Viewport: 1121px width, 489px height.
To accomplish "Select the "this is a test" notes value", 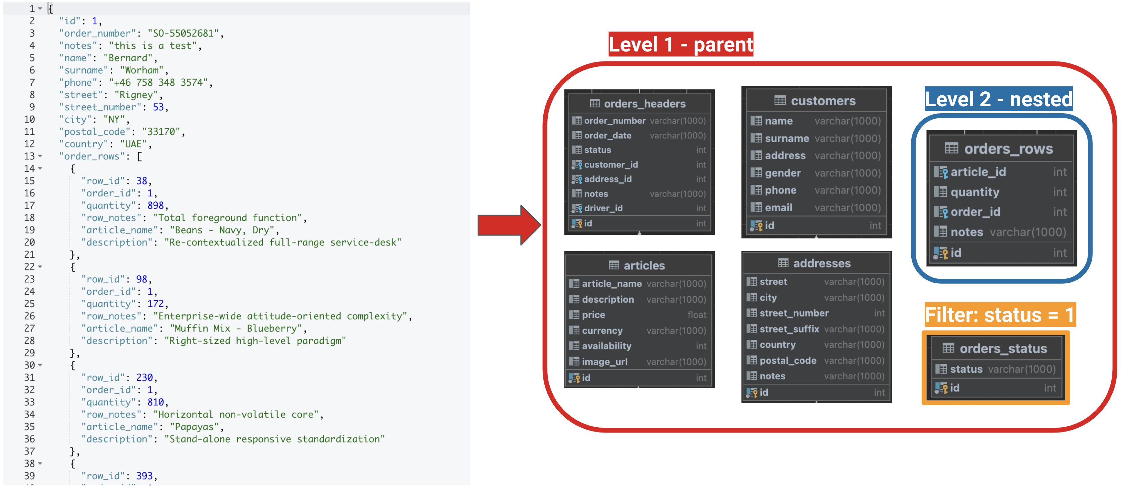I will pyautogui.click(x=153, y=46).
